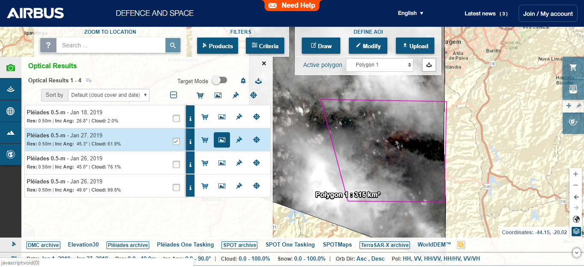Pin the Jan 27, 2019 result

click(x=239, y=140)
